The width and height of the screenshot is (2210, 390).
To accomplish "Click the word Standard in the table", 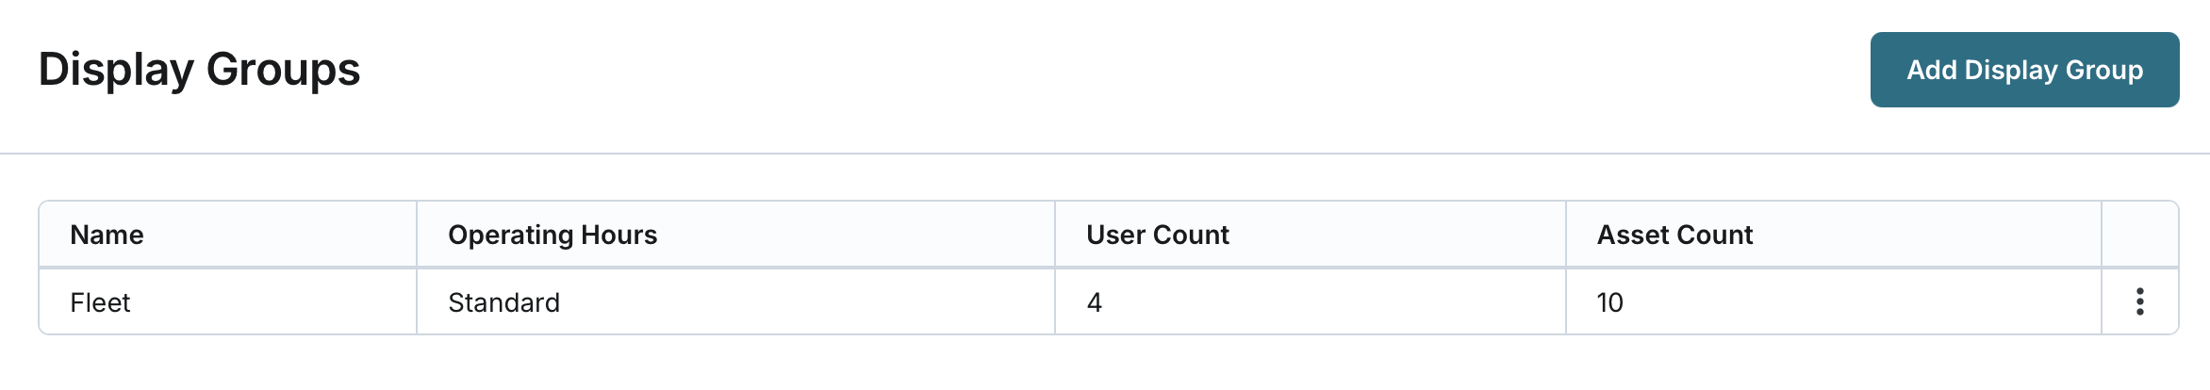I will [503, 302].
